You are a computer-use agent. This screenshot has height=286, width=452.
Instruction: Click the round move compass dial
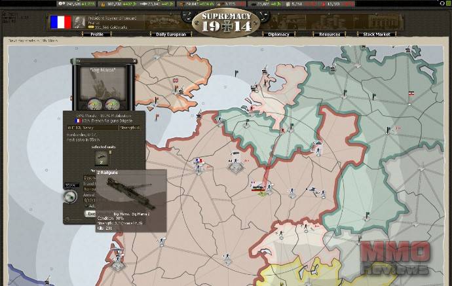point(70,197)
